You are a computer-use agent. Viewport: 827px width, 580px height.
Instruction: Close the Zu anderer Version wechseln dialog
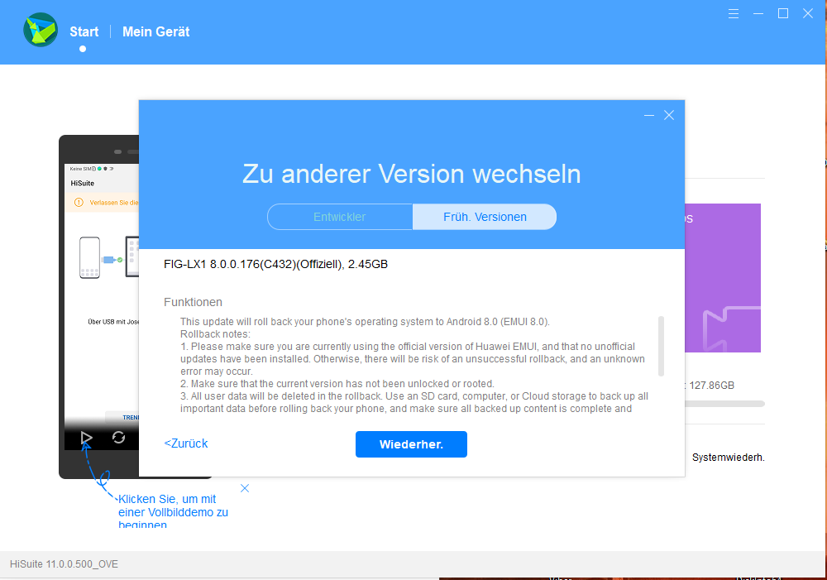[x=669, y=115]
